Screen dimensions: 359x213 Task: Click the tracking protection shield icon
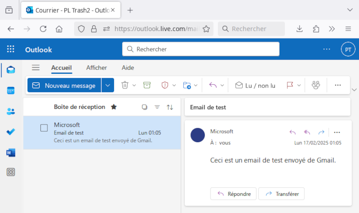[x=81, y=29]
